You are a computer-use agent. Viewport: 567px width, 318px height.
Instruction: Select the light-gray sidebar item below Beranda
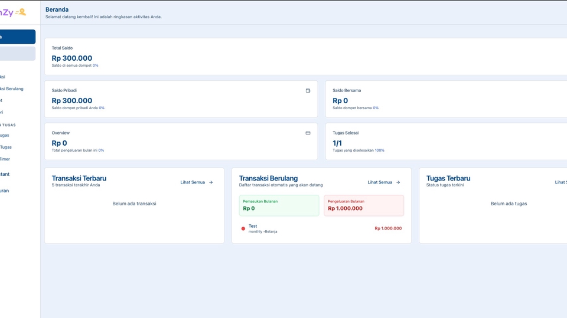[17, 54]
